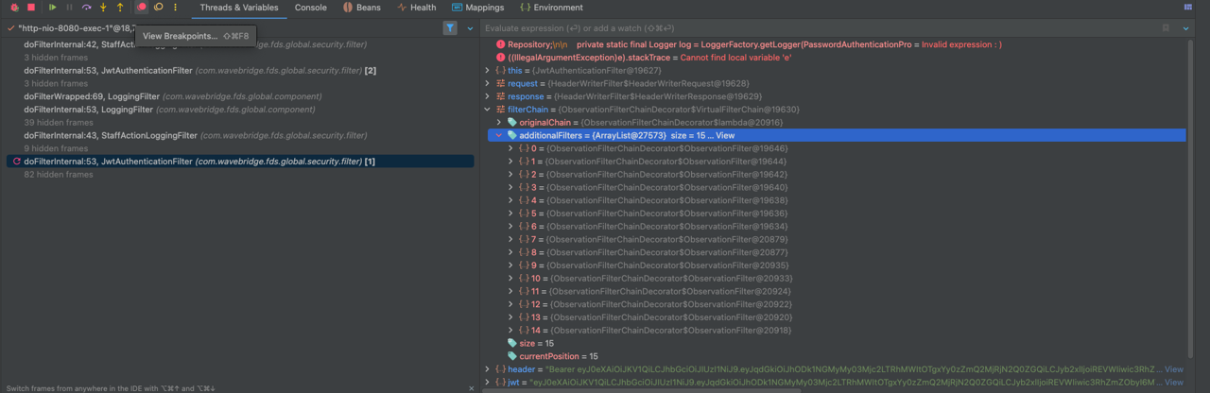The width and height of the screenshot is (1210, 393).
Task: Expand list element 14 ObservationFilter@20918
Action: pyautogui.click(x=511, y=331)
